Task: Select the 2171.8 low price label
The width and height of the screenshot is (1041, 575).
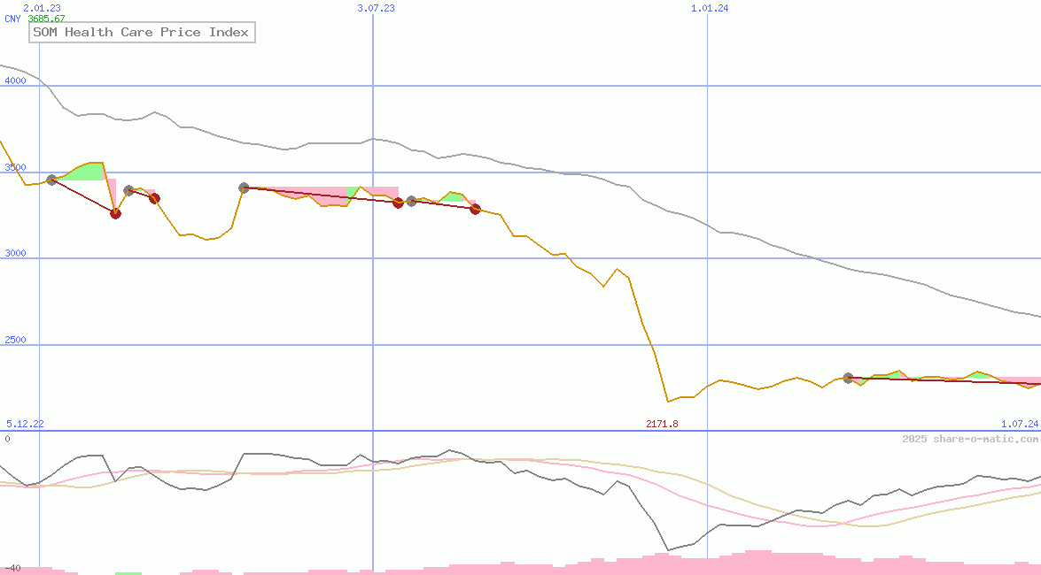Action: pos(662,425)
